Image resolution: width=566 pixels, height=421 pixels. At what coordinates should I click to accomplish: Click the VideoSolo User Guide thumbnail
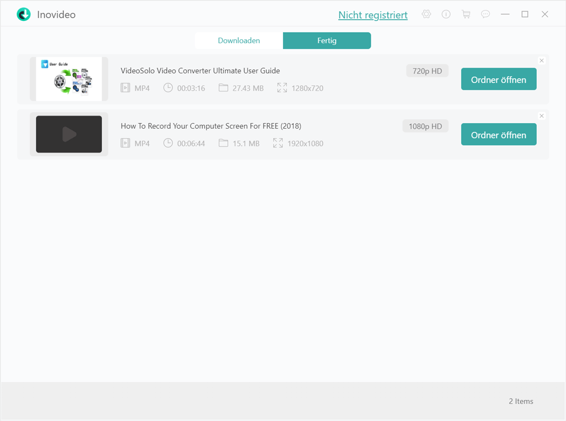pos(69,79)
